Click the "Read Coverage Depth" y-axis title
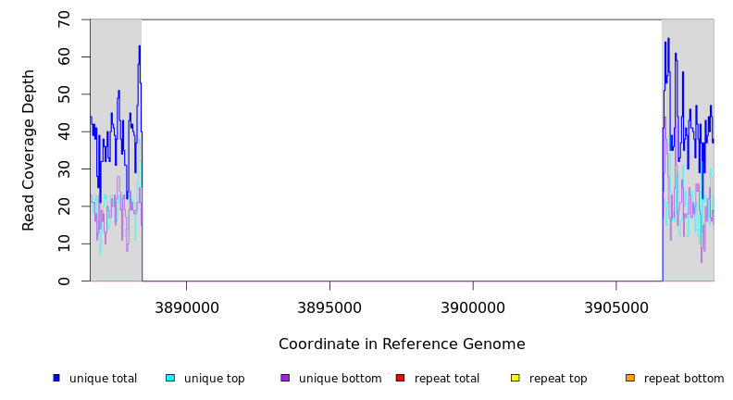The width and height of the screenshot is (733, 400). [x=29, y=150]
